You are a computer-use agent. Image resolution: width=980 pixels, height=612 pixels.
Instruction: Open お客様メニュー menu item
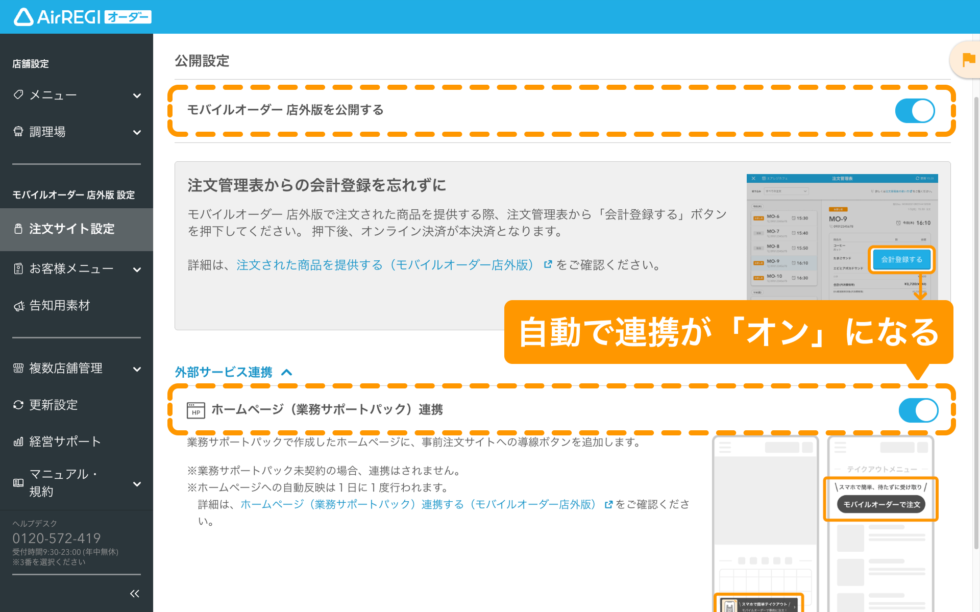(x=77, y=269)
